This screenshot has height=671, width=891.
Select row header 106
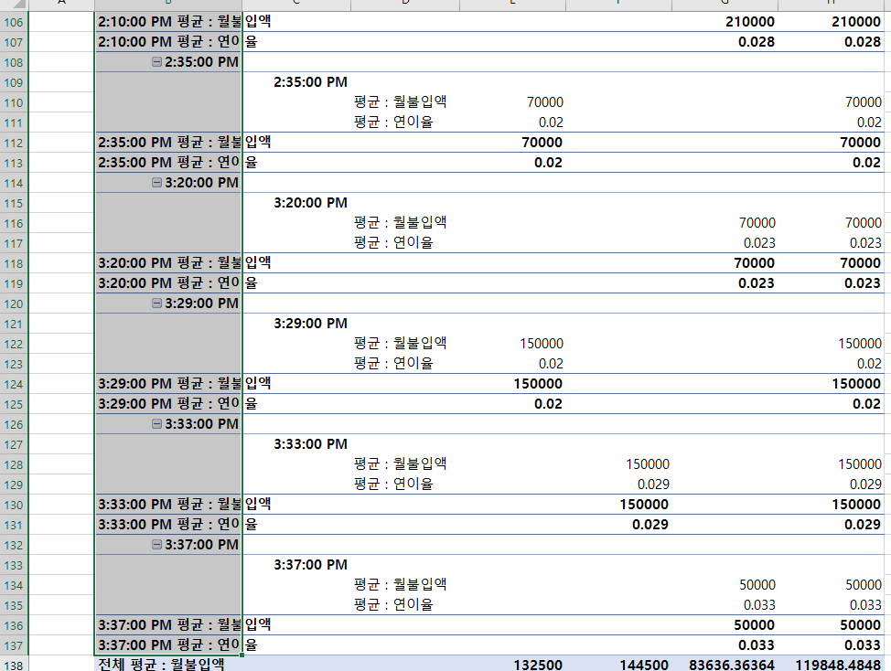coord(15,22)
